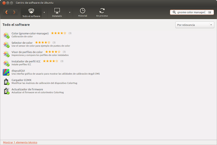Screen dimensions: 217x145
Task: Select the Instalador de perfil ICC title
Action: pos(26,61)
